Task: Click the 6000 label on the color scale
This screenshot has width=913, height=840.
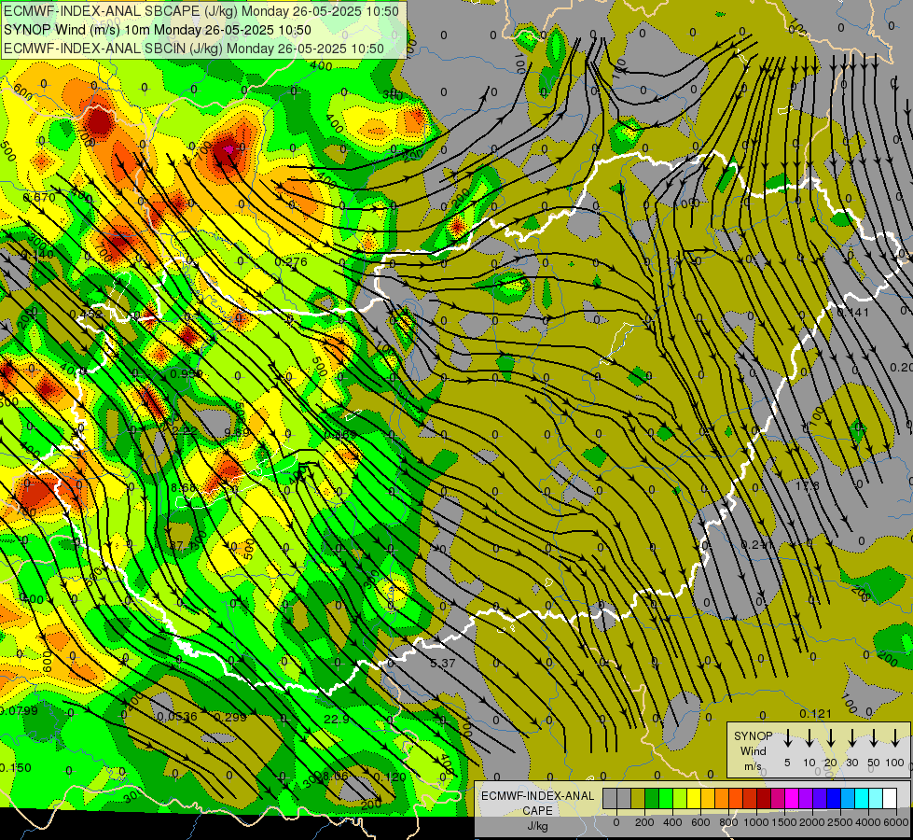Action: 896,822
